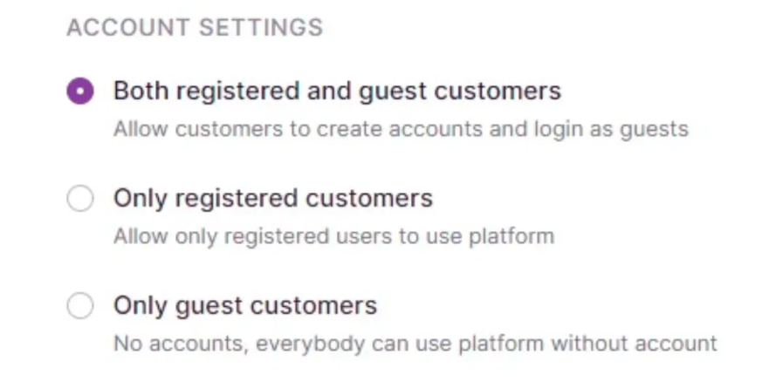Click description 'Allow only registered users to use platform'
This screenshot has height=381, width=762.
tap(333, 236)
